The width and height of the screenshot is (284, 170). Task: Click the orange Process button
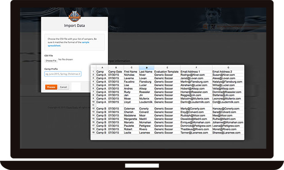tap(51, 87)
